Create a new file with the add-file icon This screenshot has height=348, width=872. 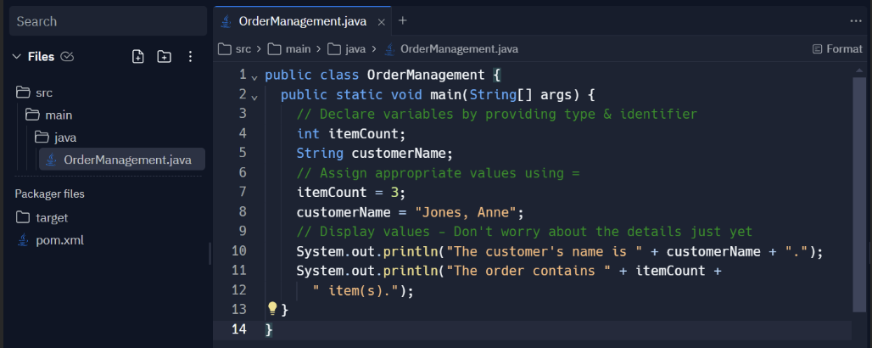138,56
